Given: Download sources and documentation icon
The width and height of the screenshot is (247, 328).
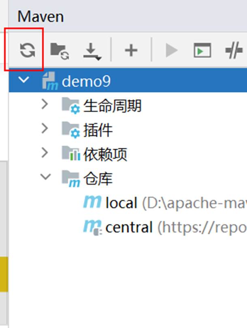Looking at the screenshot, I should click(x=92, y=51).
